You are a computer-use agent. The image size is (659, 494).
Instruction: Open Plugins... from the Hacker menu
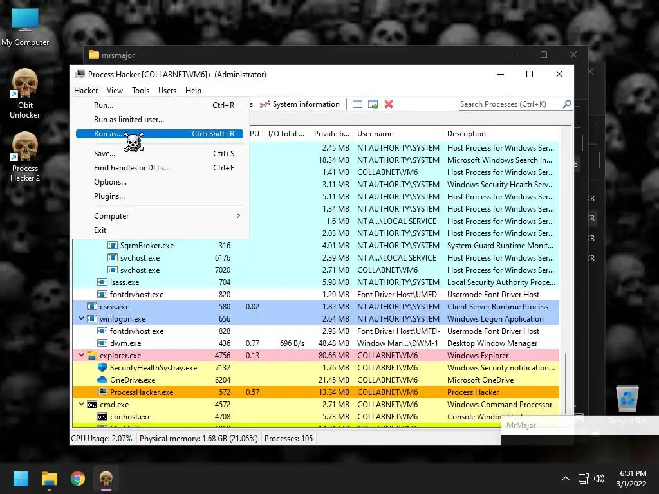160,196
